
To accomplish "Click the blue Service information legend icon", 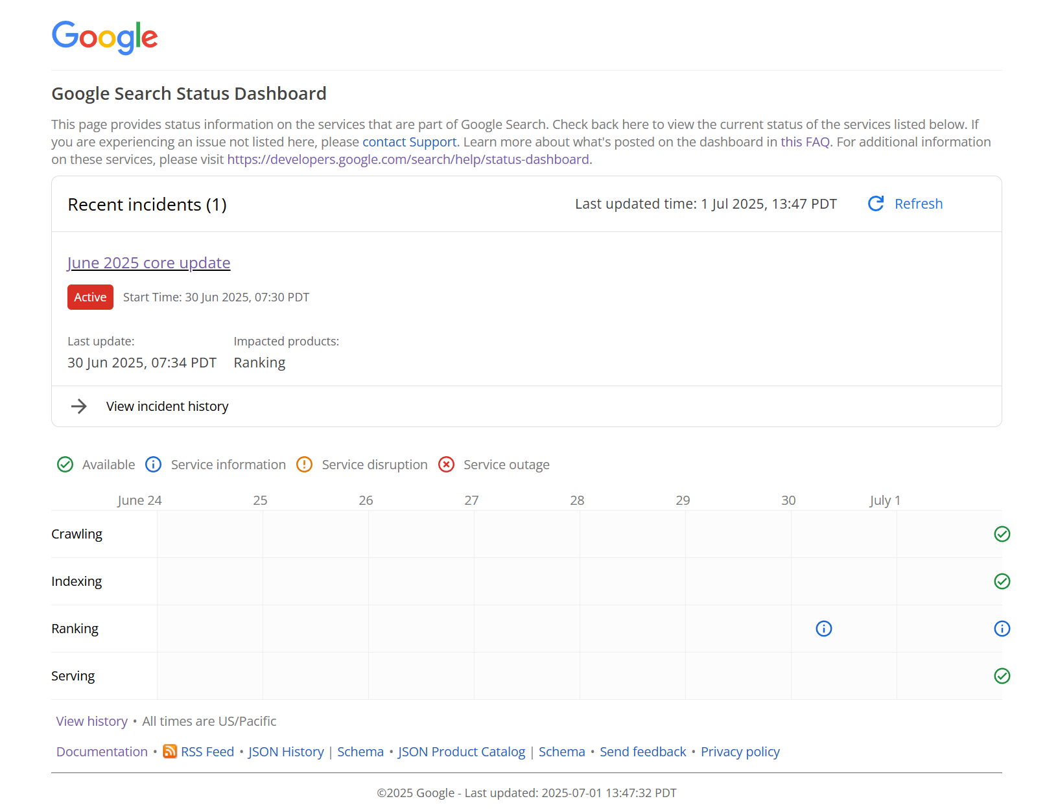I will tap(154, 465).
